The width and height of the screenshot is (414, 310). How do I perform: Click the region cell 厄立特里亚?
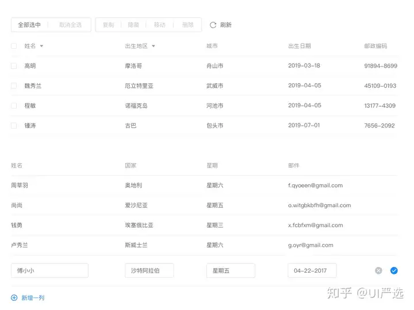139,86
